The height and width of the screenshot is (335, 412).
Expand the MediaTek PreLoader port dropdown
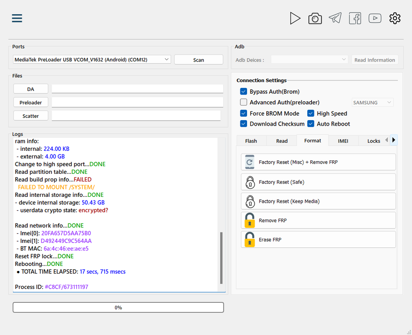point(92,59)
